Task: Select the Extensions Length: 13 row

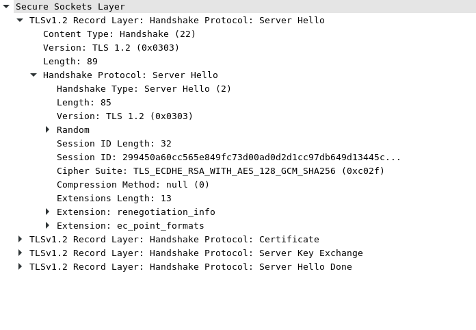Action: click(x=114, y=199)
